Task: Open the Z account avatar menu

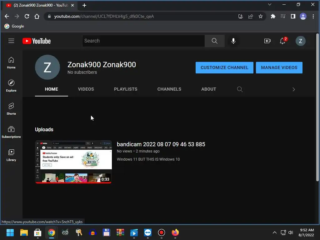Action: [300, 41]
